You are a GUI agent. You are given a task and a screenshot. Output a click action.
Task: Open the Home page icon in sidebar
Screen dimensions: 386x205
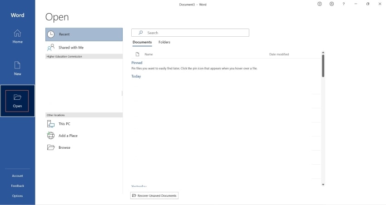coord(17,33)
